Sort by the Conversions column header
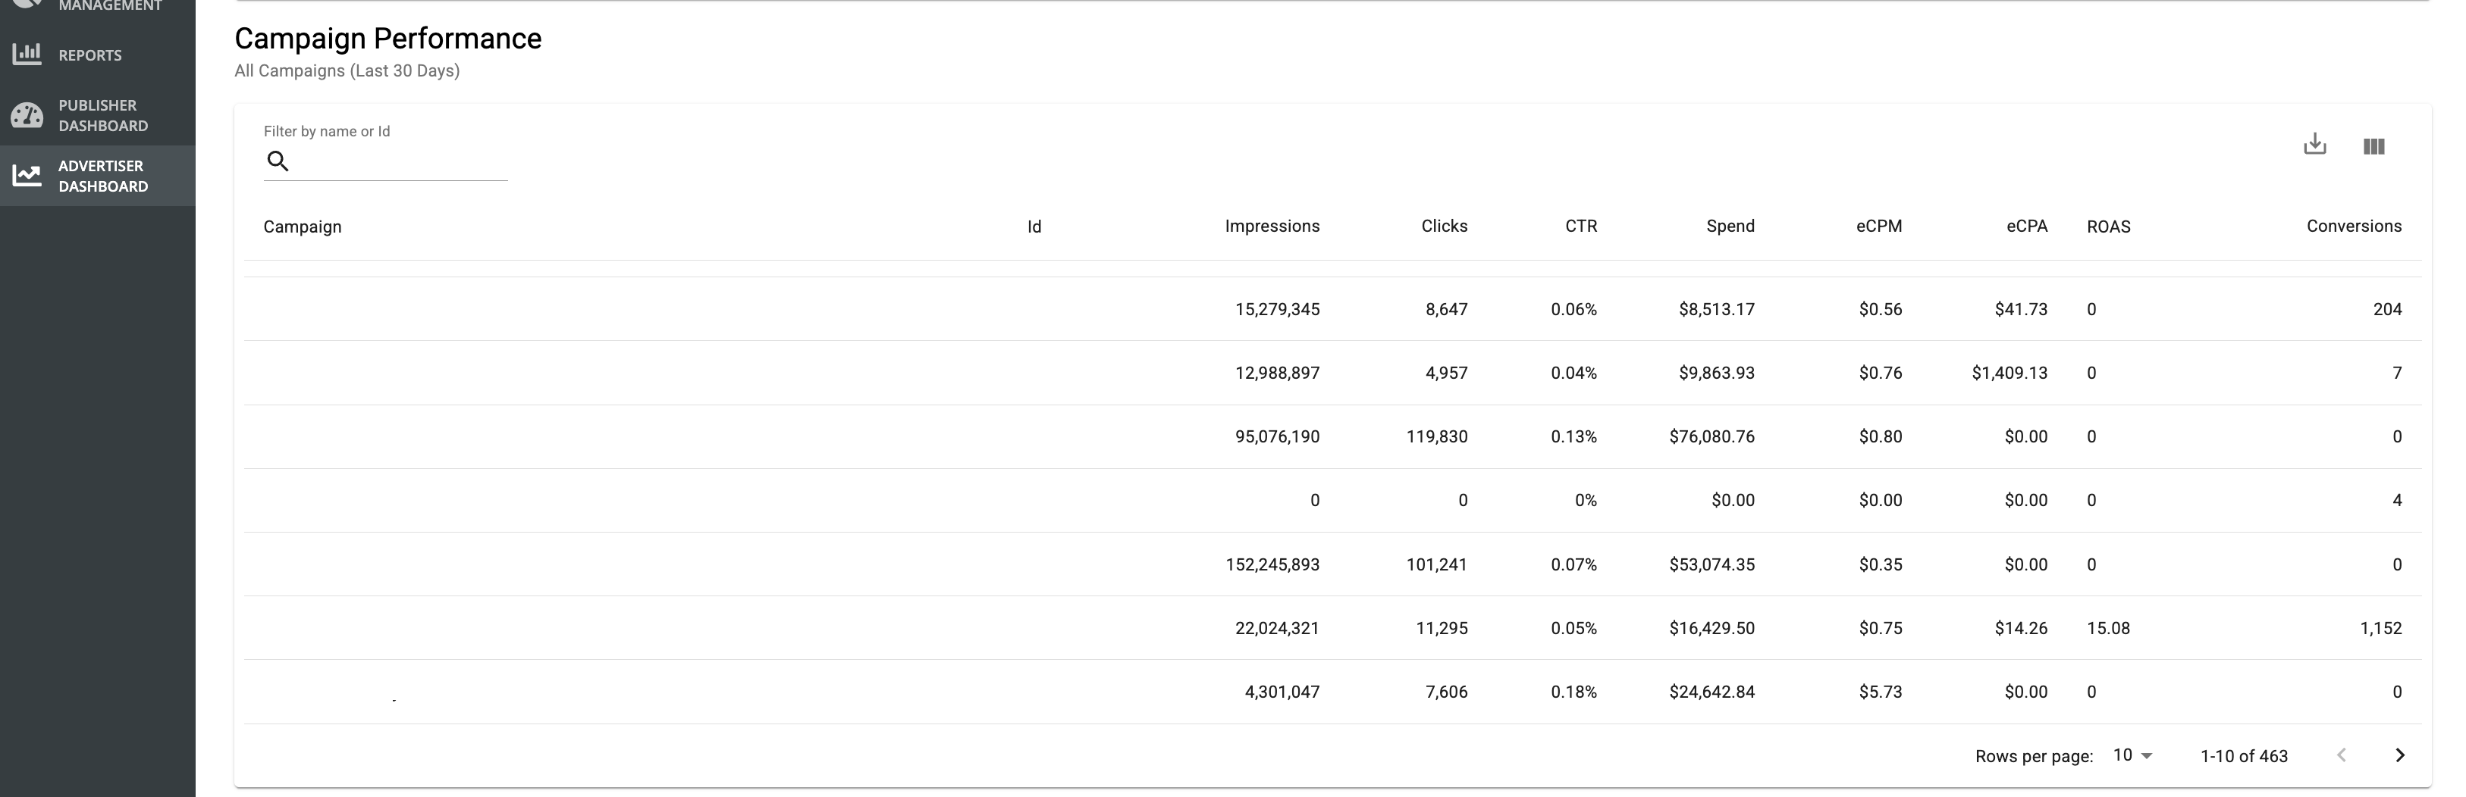 (2354, 226)
